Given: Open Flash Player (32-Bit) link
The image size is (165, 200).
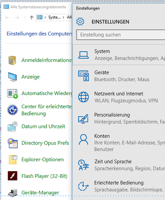Looking at the screenshot, I should (x=44, y=176).
